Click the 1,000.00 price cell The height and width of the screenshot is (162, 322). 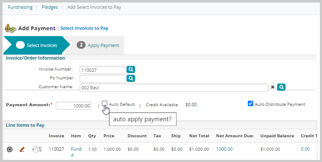[112, 149]
